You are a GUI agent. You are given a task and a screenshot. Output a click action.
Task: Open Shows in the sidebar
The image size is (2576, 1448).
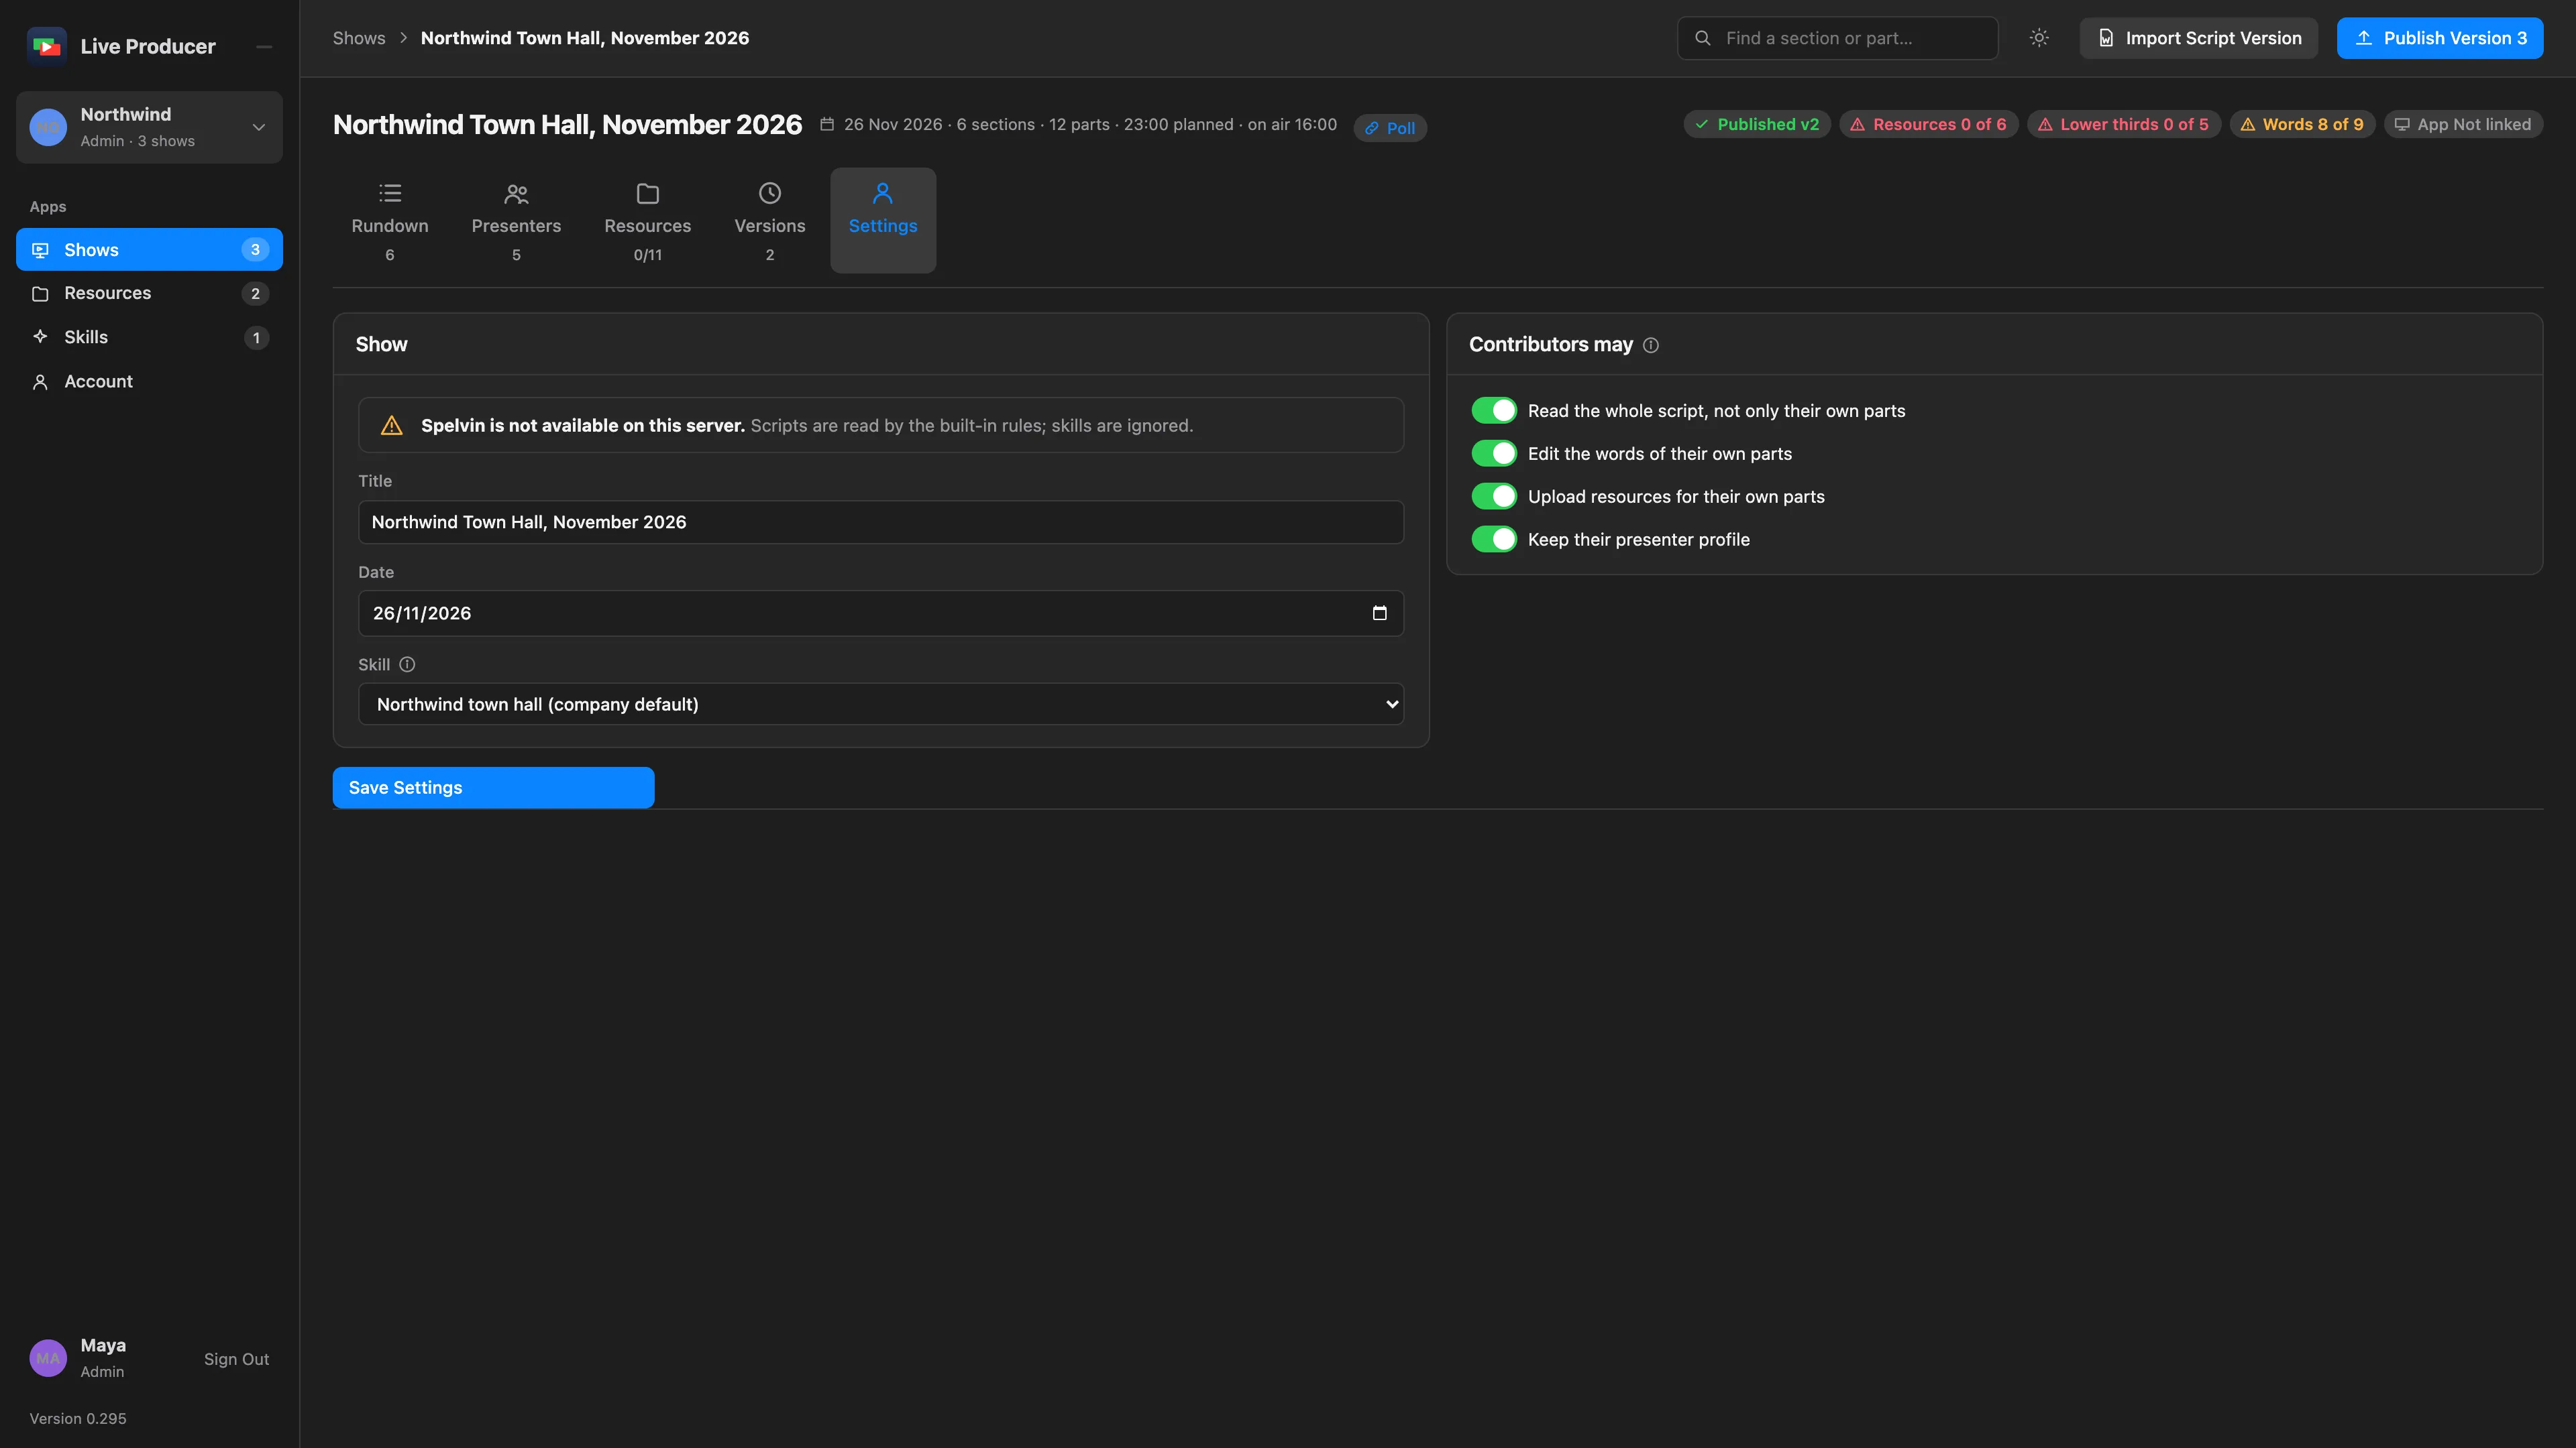point(149,250)
